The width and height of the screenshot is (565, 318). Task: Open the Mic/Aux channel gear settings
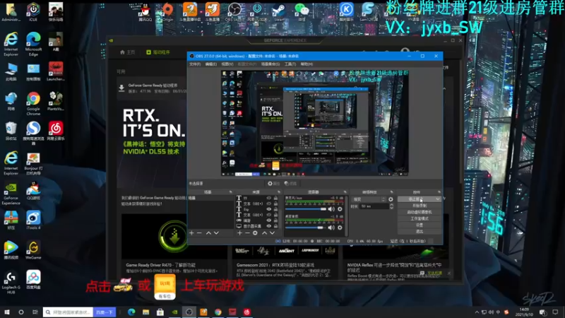click(340, 209)
